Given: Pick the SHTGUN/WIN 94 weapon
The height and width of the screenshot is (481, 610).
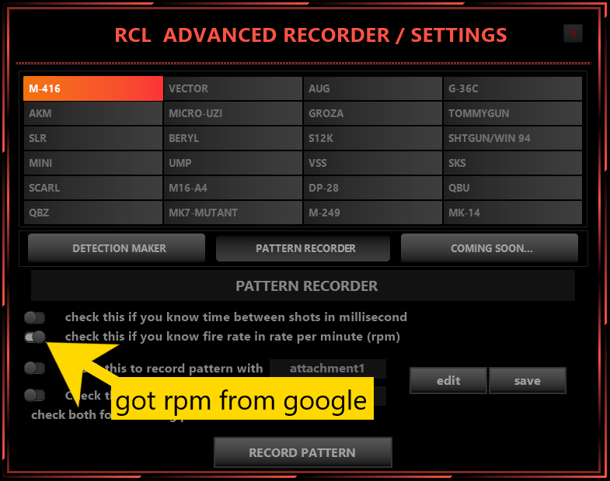Looking at the screenshot, I should [x=512, y=138].
